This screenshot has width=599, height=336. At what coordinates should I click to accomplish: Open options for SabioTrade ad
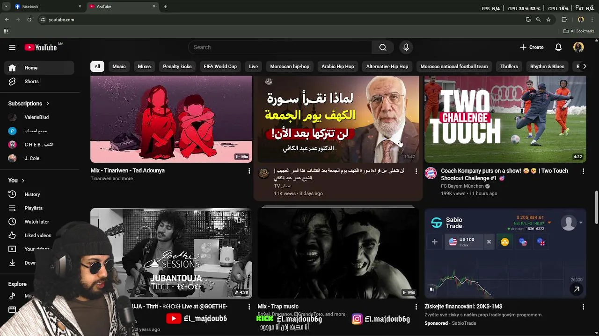(x=583, y=307)
